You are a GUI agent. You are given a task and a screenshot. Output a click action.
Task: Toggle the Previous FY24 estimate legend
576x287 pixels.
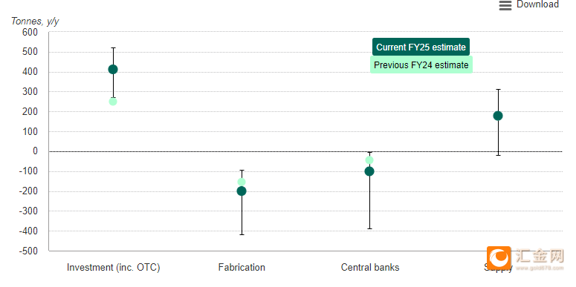tap(421, 65)
